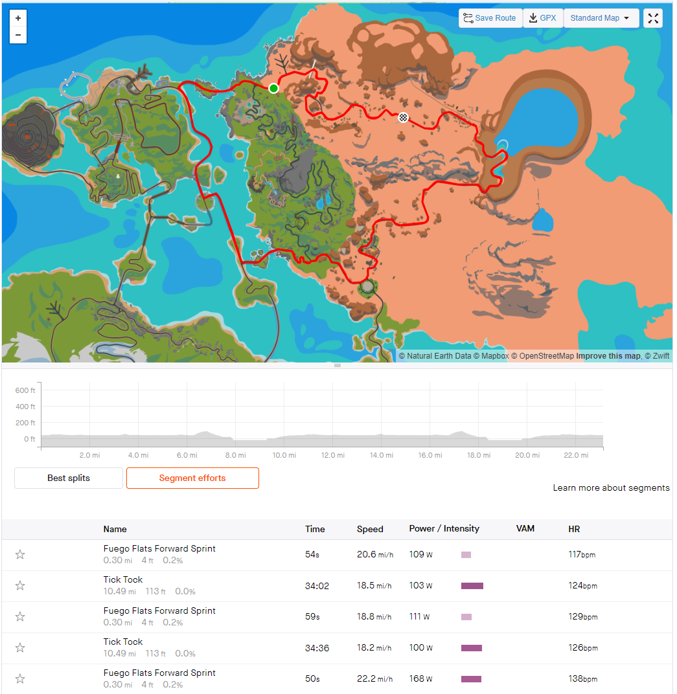
Task: Open Fuego Flats Forward Sprint segment at 18.8 mi/h
Action: tap(159, 610)
